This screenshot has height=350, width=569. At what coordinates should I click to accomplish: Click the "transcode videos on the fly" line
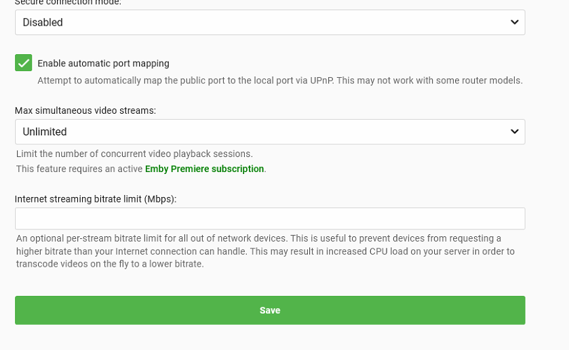coord(109,264)
